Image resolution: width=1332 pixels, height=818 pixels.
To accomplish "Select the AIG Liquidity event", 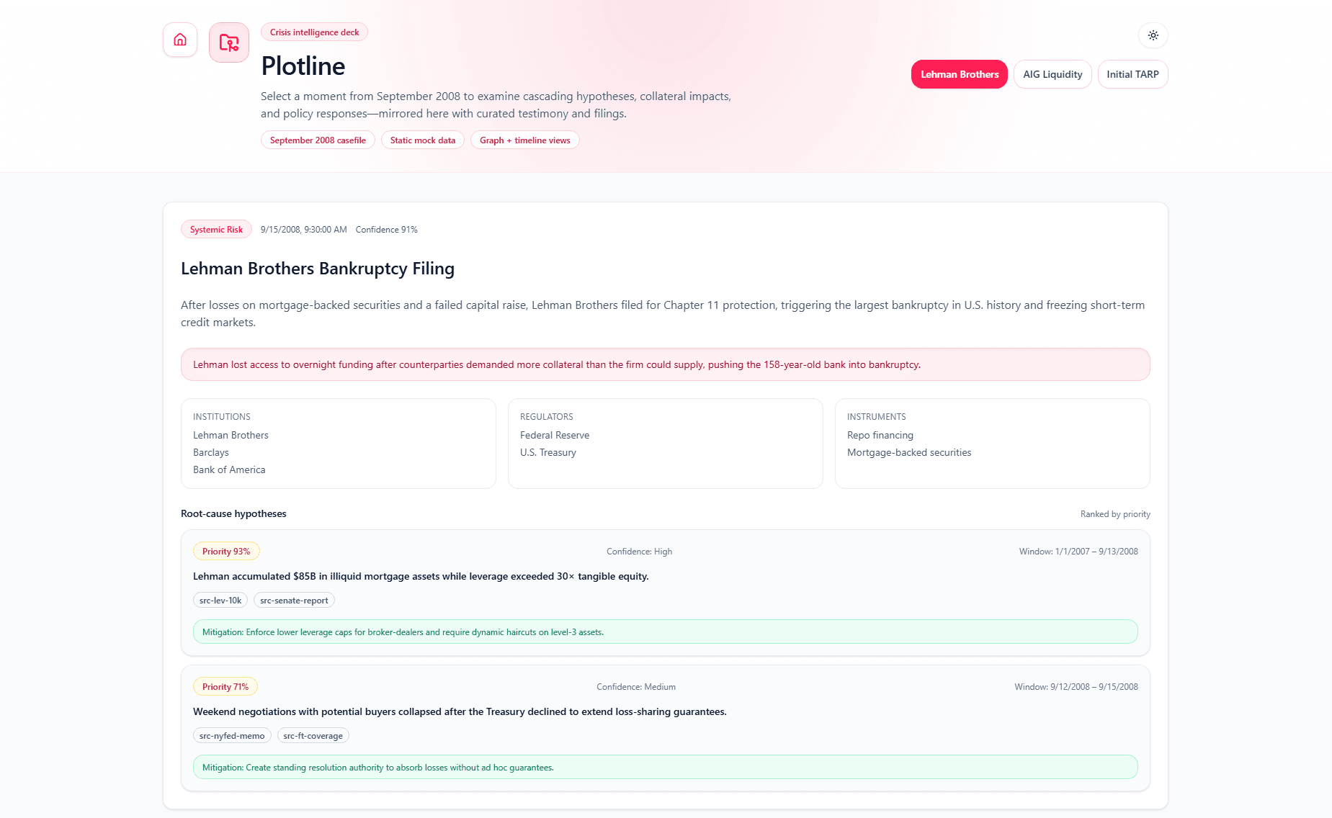I will click(1052, 74).
